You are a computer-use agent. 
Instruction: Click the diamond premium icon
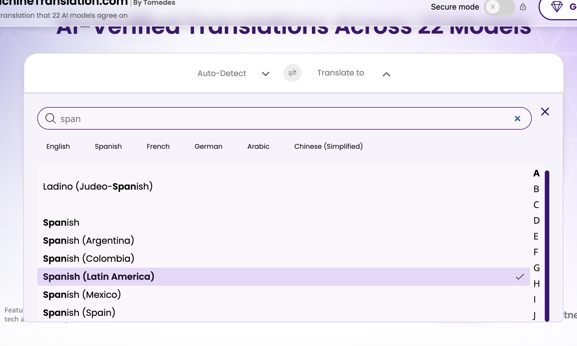pyautogui.click(x=557, y=7)
